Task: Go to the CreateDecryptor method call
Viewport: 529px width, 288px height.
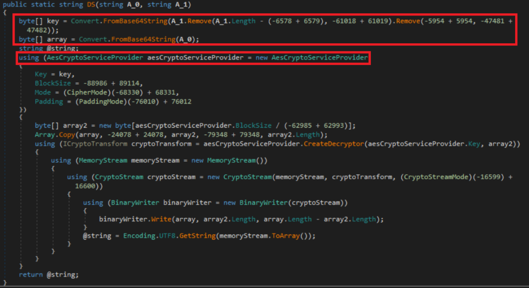Action: pos(332,144)
